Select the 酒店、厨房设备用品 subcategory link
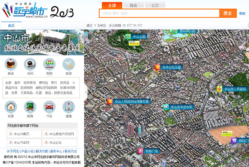 [x=59, y=93]
